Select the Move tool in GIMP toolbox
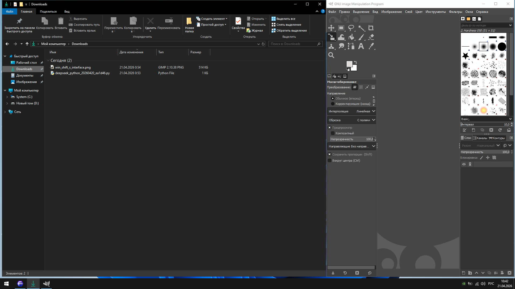The width and height of the screenshot is (515, 289). point(331,28)
